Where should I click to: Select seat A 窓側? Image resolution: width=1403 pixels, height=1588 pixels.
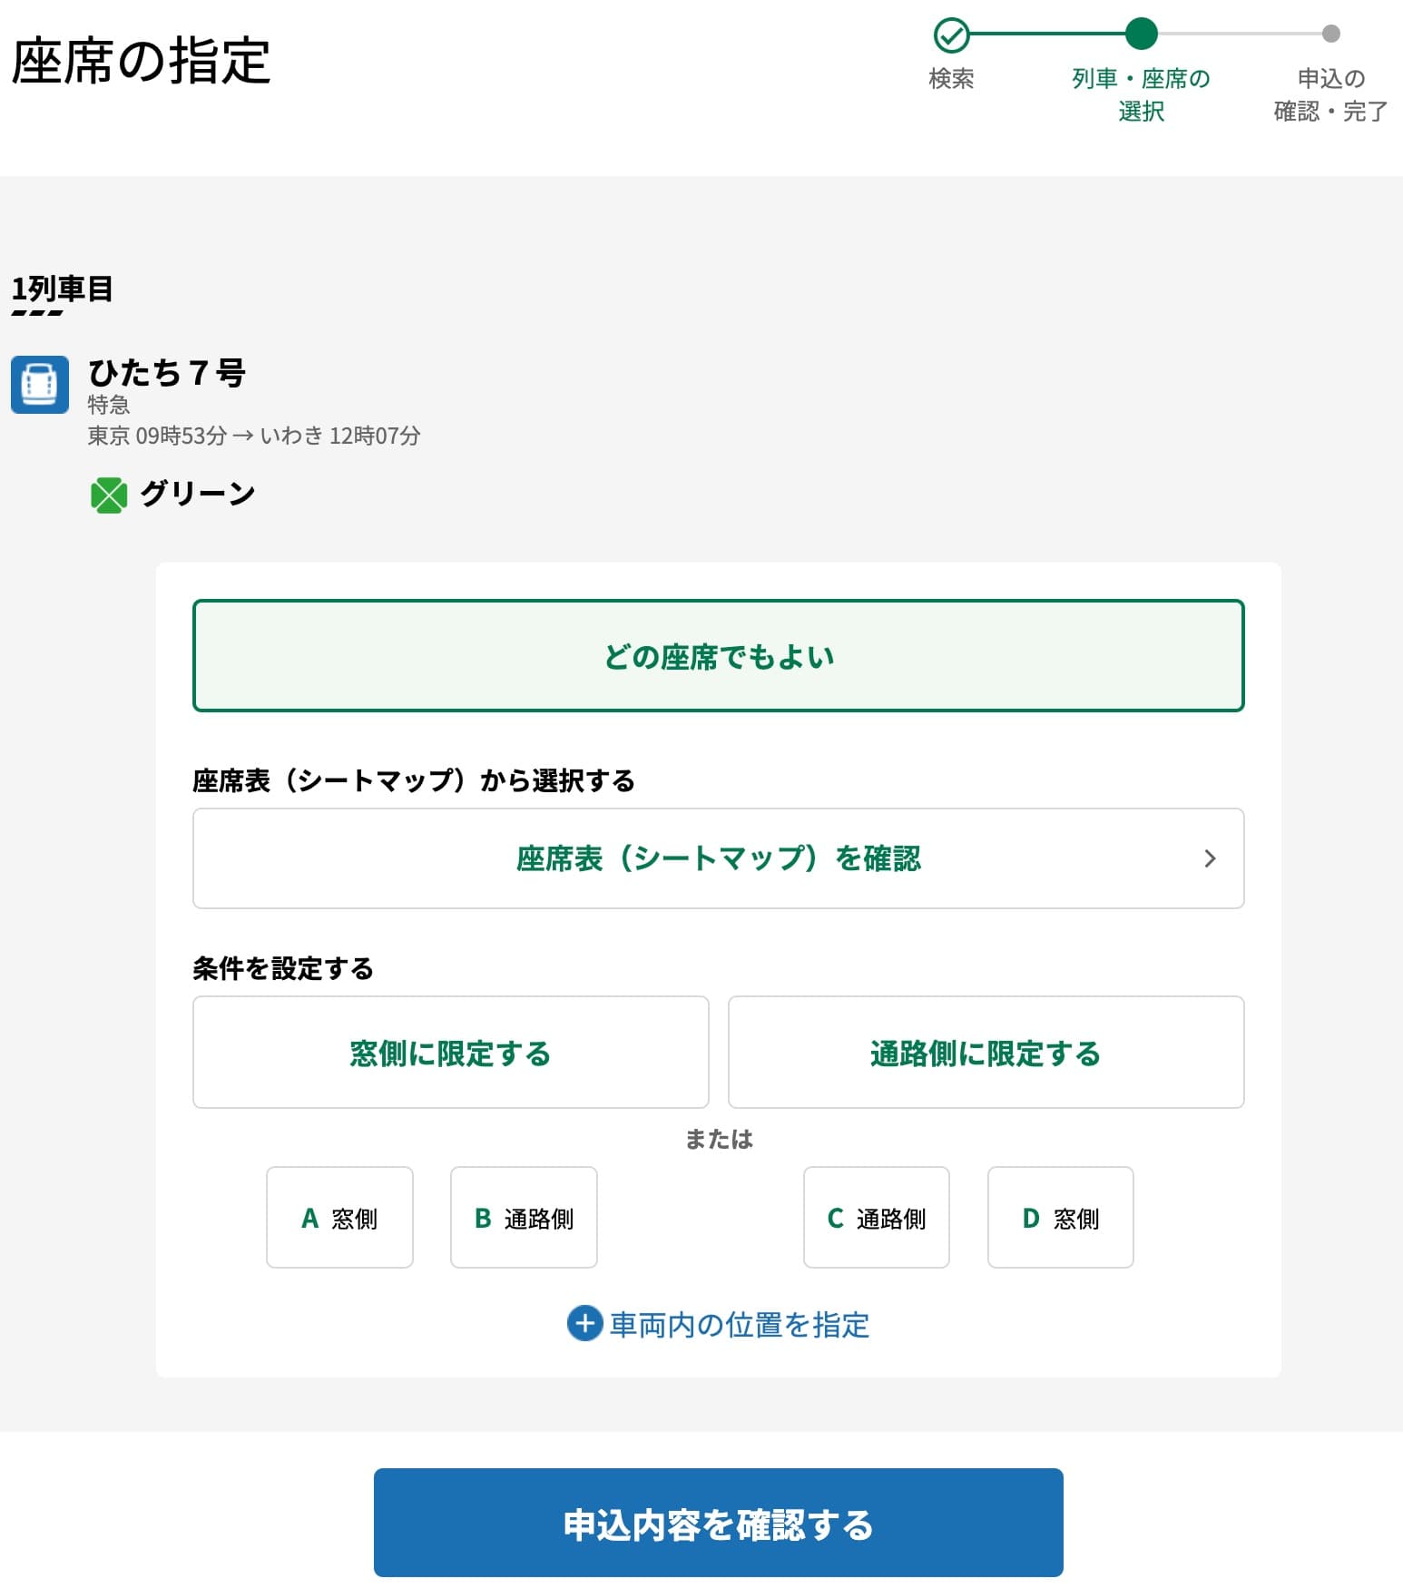[339, 1217]
